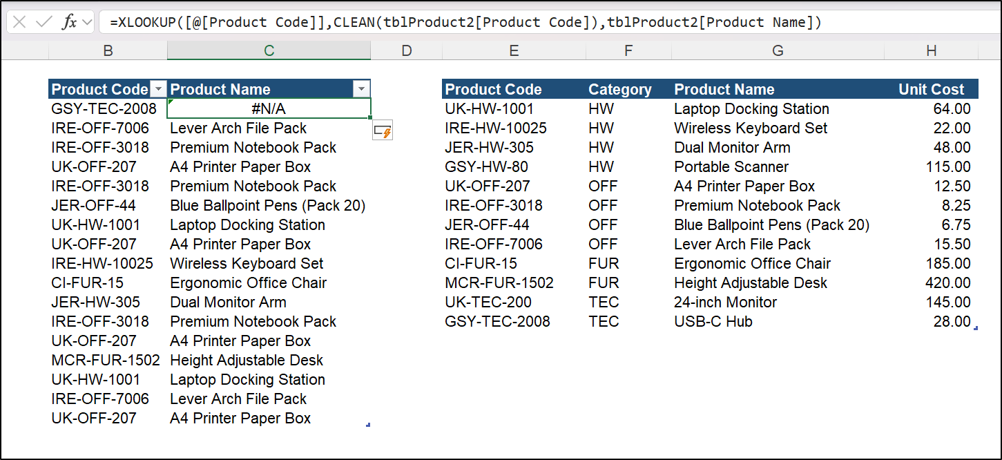Click the Unit Cost header cell

coord(931,89)
